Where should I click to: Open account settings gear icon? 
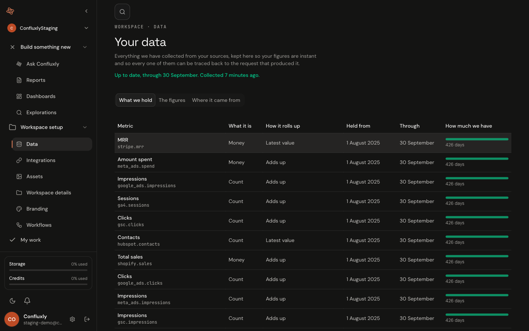(72, 319)
